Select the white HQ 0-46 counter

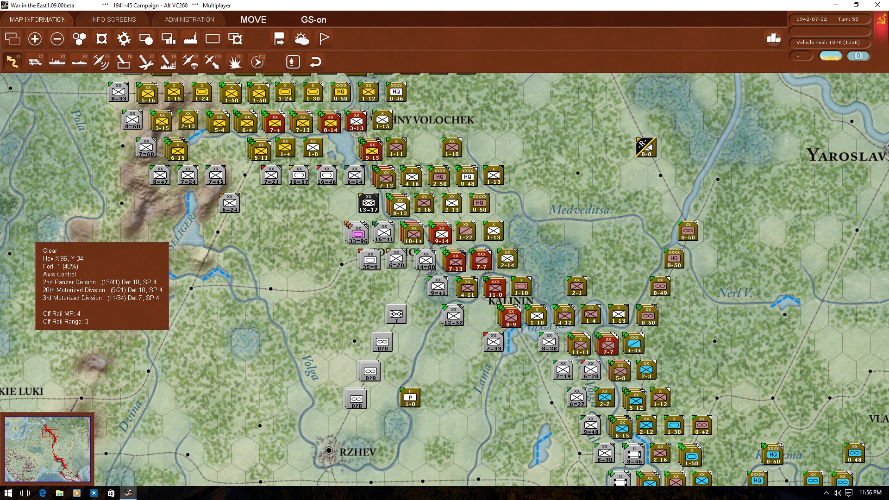tap(396, 92)
